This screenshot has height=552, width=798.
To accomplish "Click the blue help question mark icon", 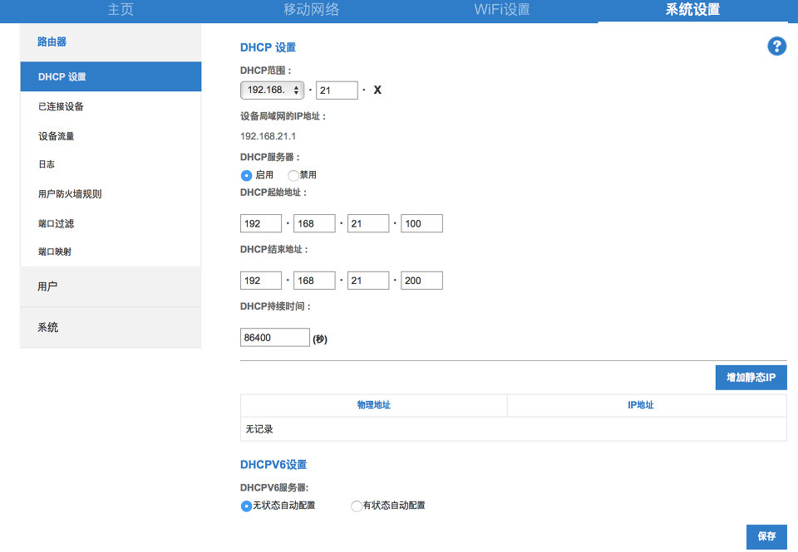I will (776, 46).
